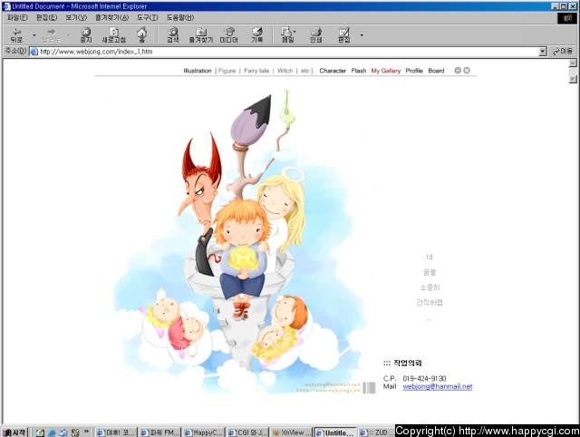Screen dimensions: 580x437
Task: Open the 파일(F) menu
Action: point(17,18)
